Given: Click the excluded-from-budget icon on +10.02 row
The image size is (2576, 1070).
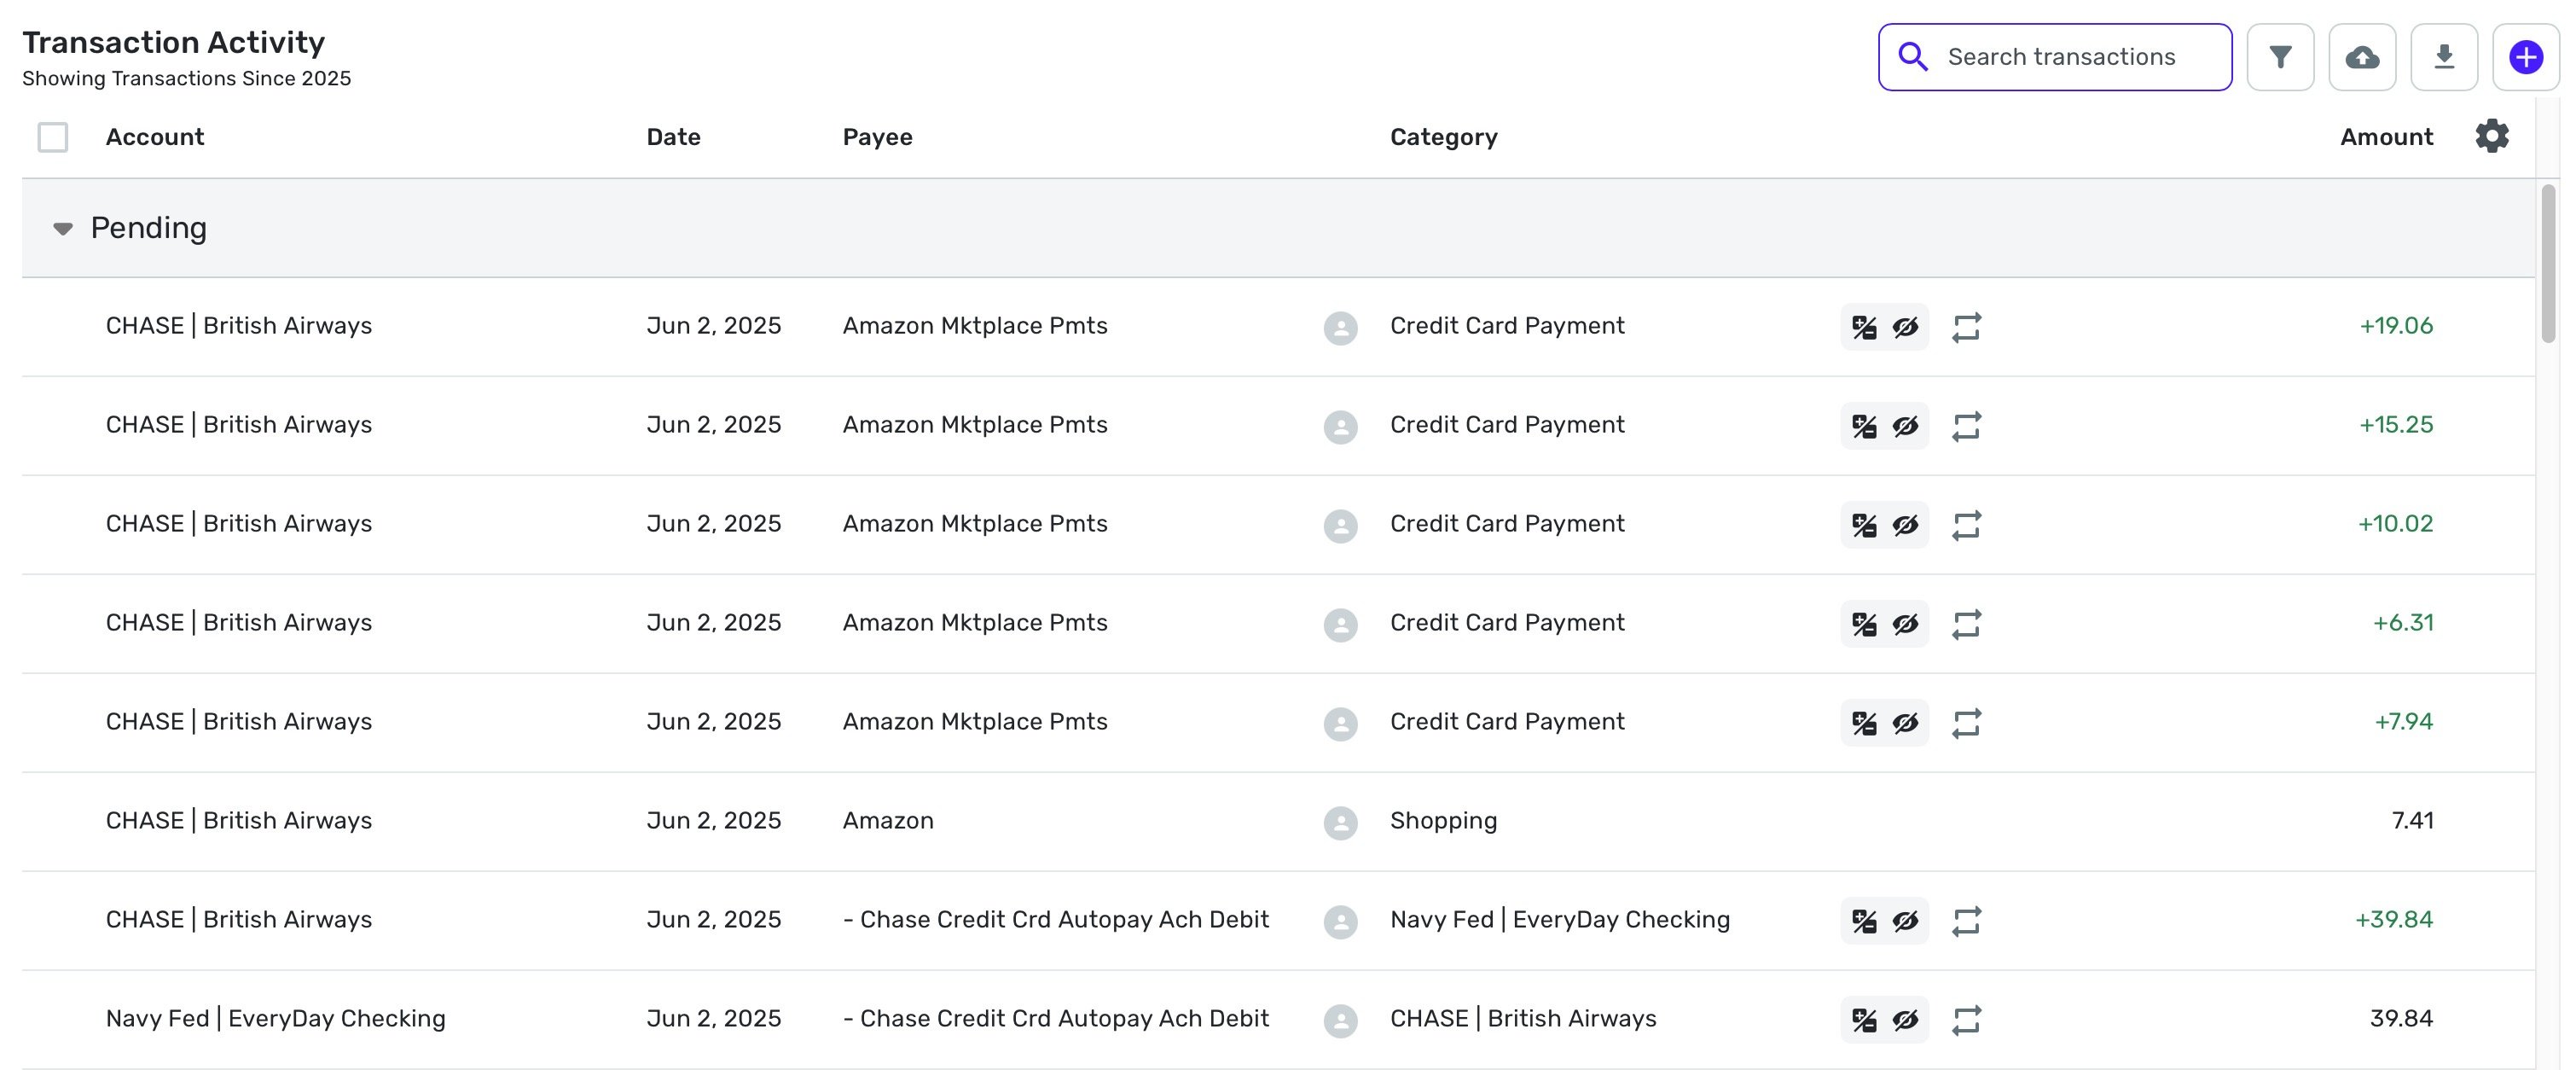Looking at the screenshot, I should (1864, 525).
